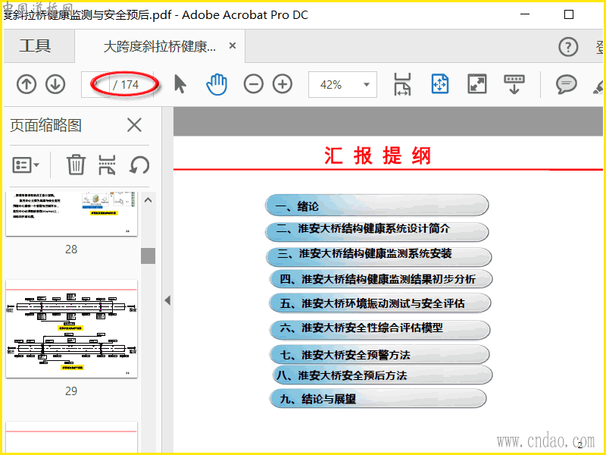Activate the Hand pan tool

tap(217, 84)
